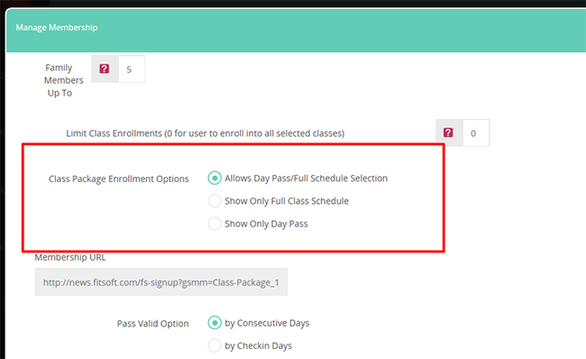Click the dark overlay strip above the dialog

293,4
